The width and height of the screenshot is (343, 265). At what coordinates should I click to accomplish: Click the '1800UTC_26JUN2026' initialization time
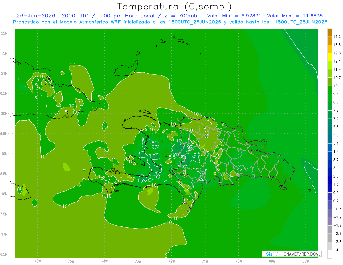[x=193, y=22]
